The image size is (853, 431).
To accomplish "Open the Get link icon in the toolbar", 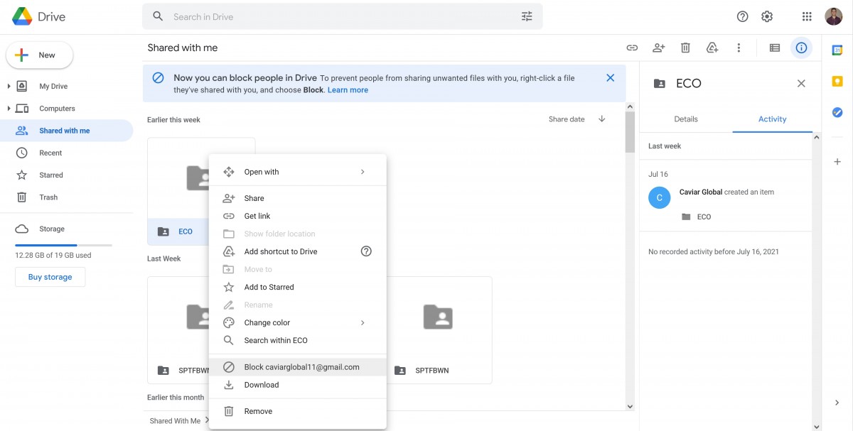I will [631, 47].
